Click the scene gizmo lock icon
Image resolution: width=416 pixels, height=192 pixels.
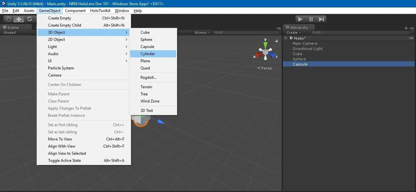point(276,41)
